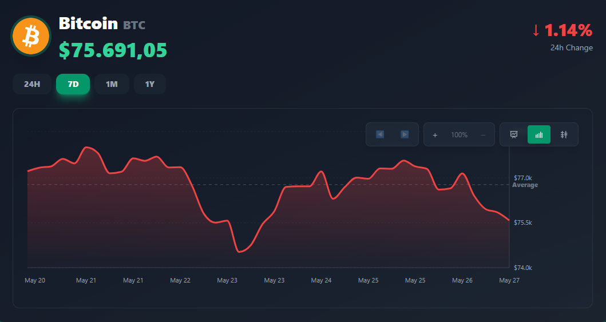Click the $74.0k axis label
Screen dimensions: 606x322
523,268
